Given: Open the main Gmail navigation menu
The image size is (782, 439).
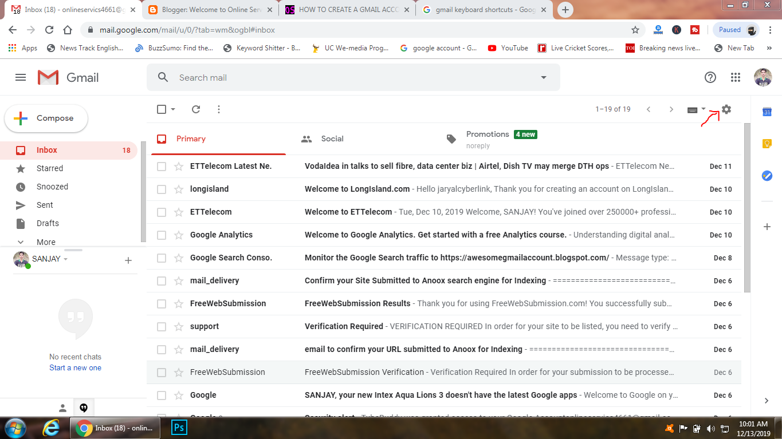Looking at the screenshot, I should click(20, 77).
